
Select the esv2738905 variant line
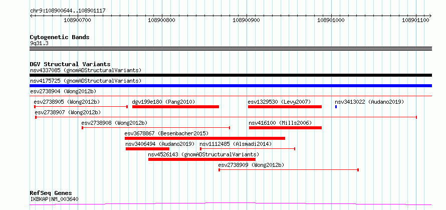pos(81,107)
